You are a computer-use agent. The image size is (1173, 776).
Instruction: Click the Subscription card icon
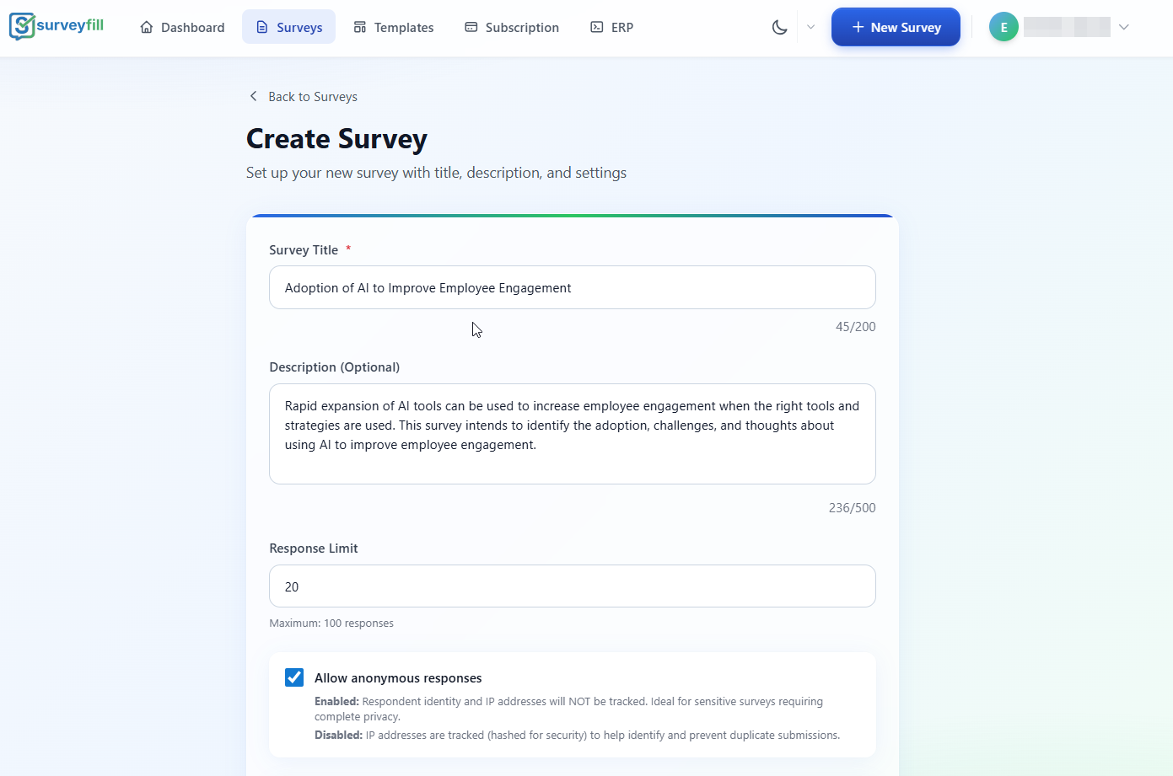pos(470,27)
